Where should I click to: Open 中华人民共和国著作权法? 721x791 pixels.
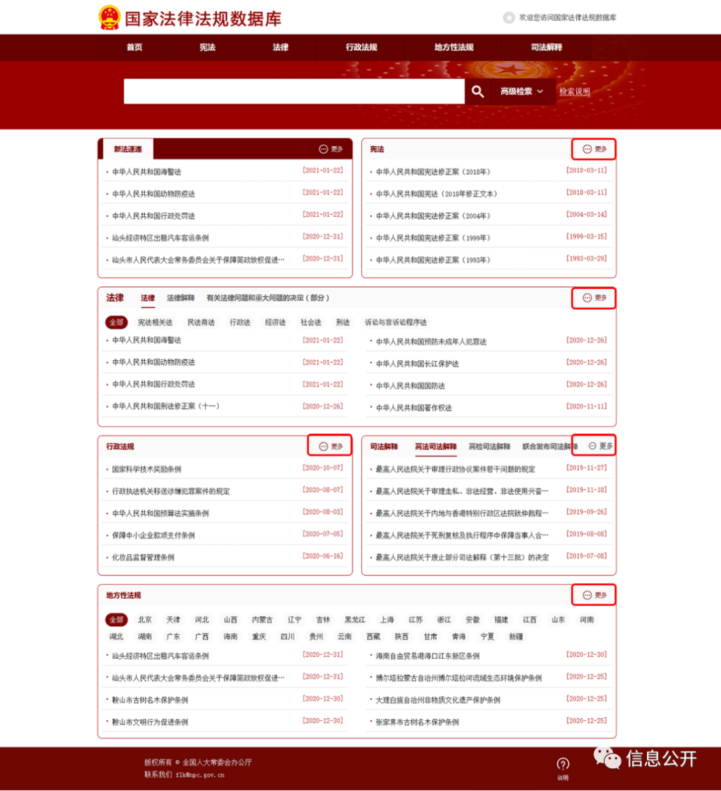tap(414, 408)
